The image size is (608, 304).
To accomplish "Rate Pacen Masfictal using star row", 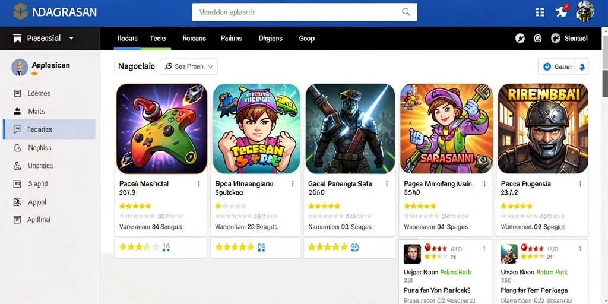I will tap(135, 206).
